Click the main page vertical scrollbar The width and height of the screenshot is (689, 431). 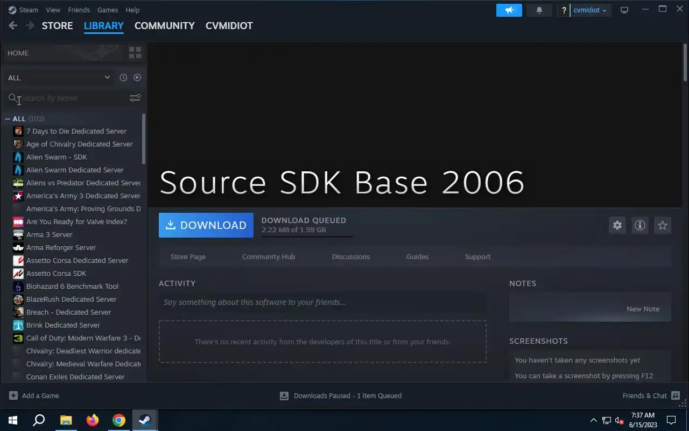click(685, 62)
